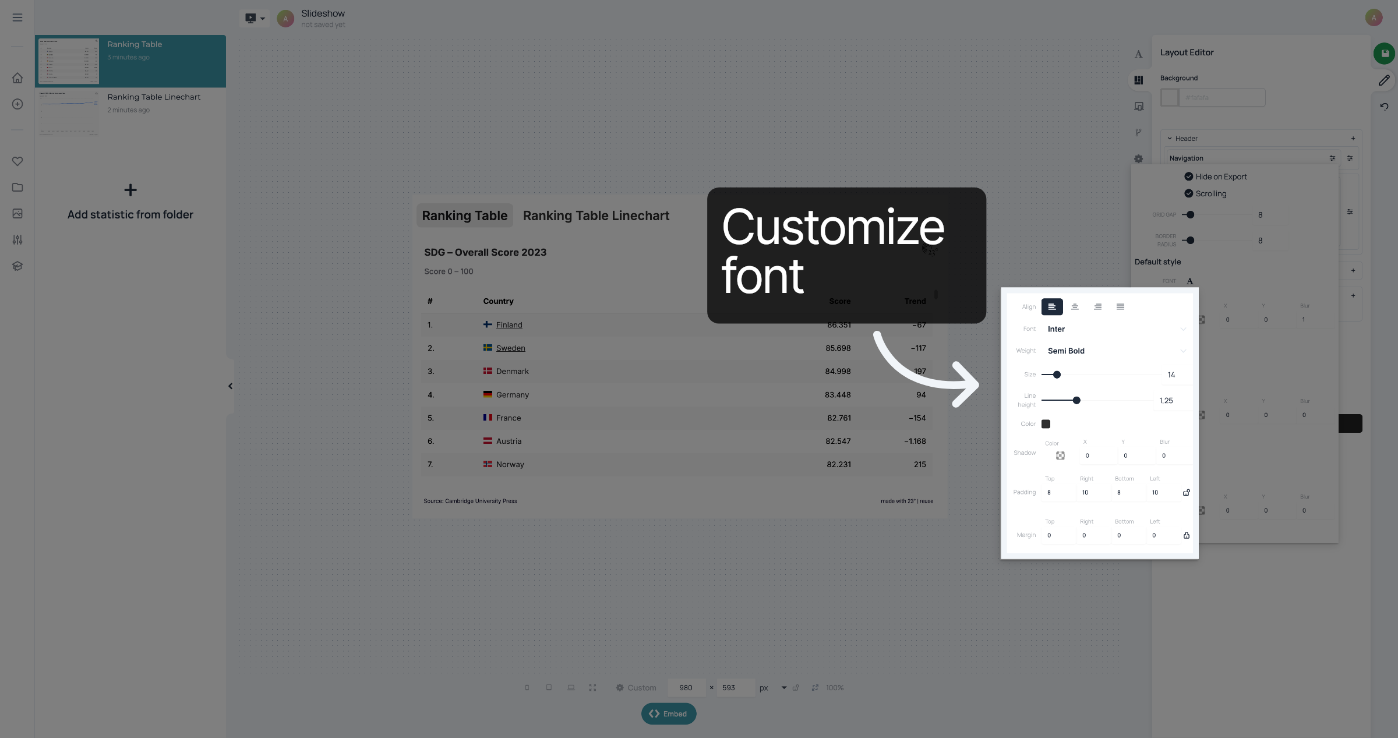
Task: Add element with Header plus icon
Action: 1353,139
